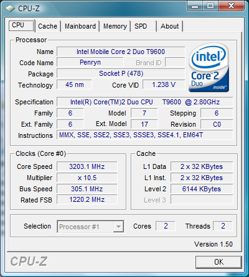Click the OK button

pyautogui.click(x=218, y=262)
